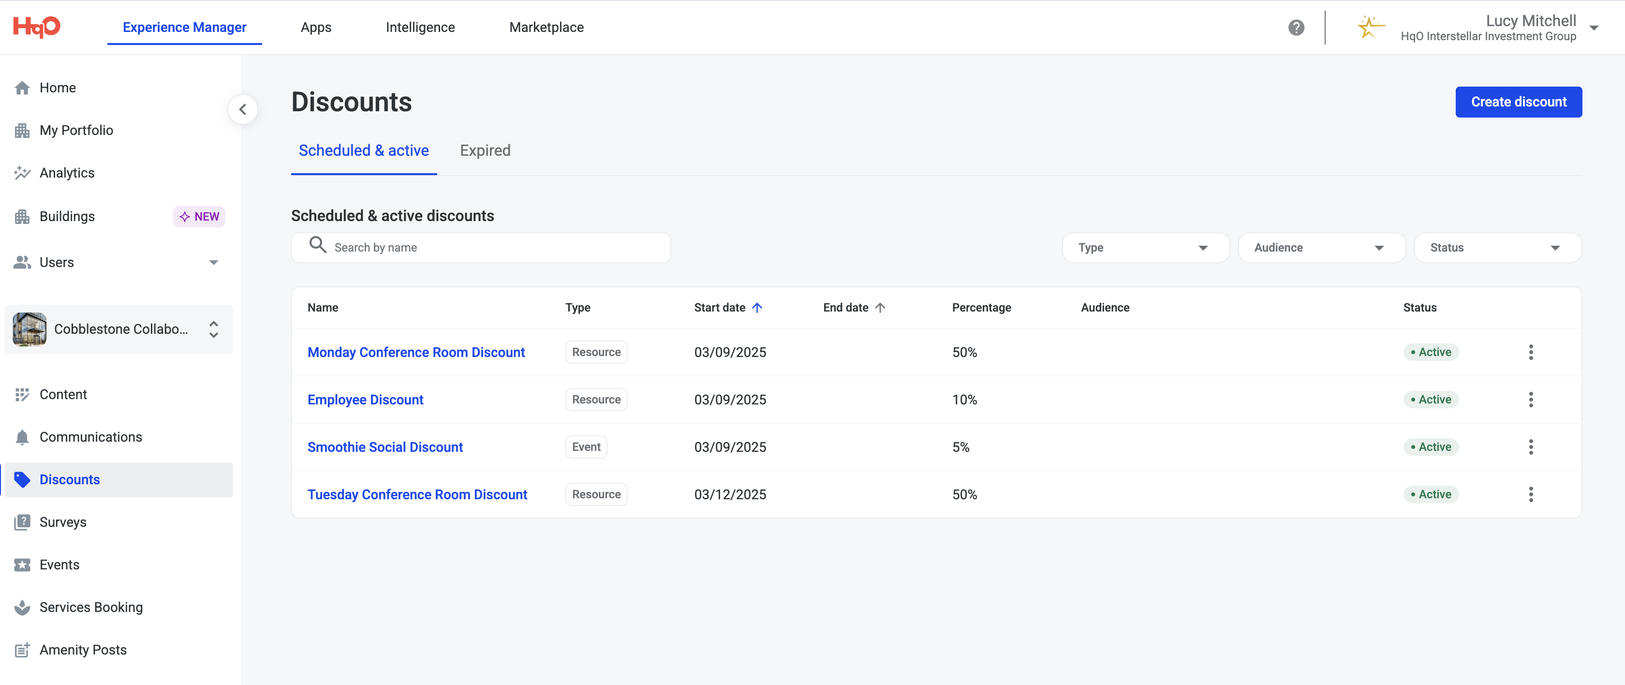Viewport: 1625px width, 685px height.
Task: Open the Analytics sidebar item
Action: click(66, 173)
